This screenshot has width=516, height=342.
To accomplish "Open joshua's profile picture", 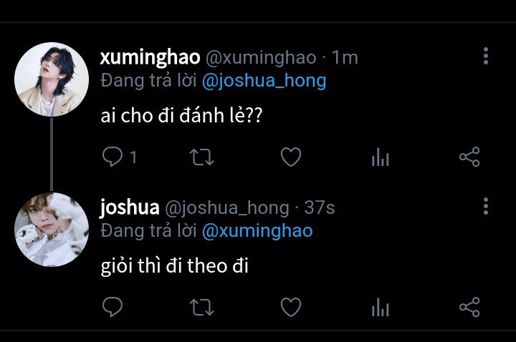I will click(x=52, y=230).
